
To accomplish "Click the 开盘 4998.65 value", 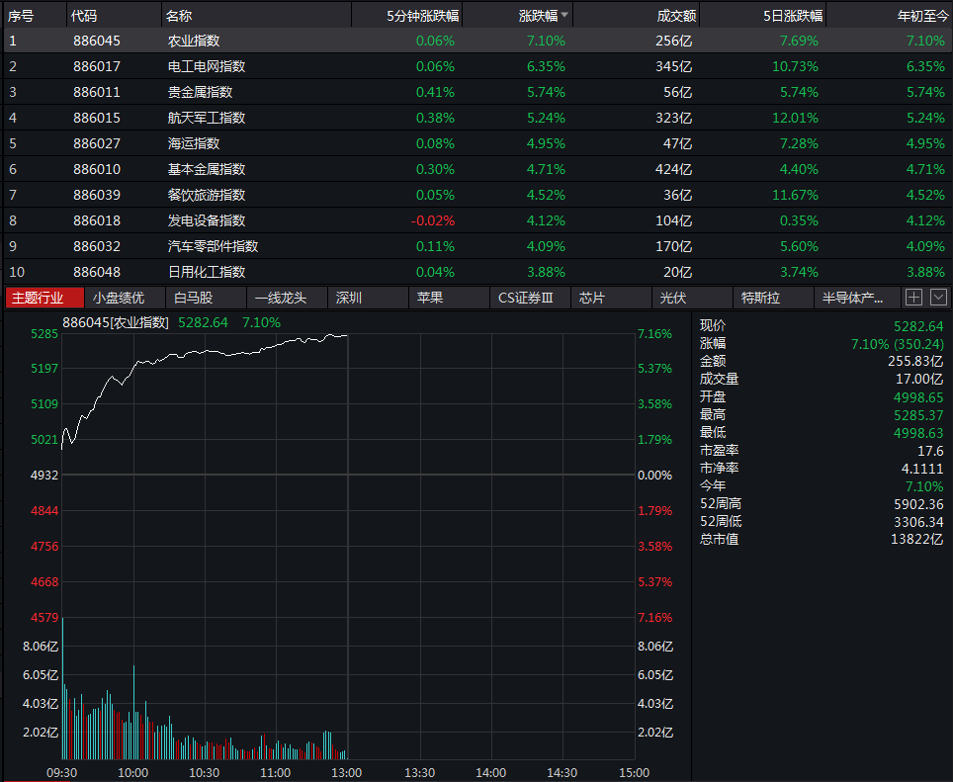I will [918, 397].
